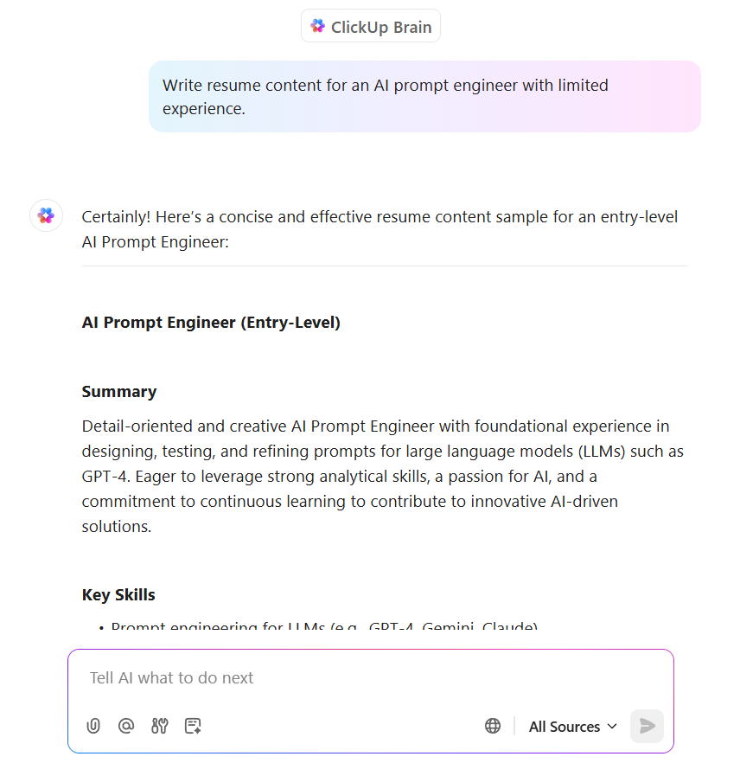This screenshot has width=740, height=763.
Task: Select the user prompt message bubble
Action: 424,97
